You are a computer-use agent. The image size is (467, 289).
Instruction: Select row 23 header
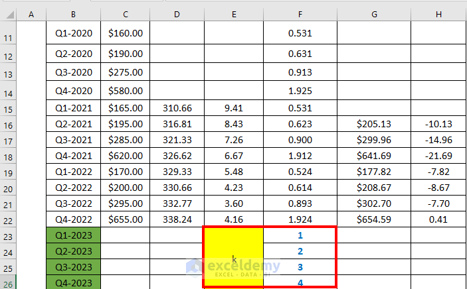[x=8, y=235]
